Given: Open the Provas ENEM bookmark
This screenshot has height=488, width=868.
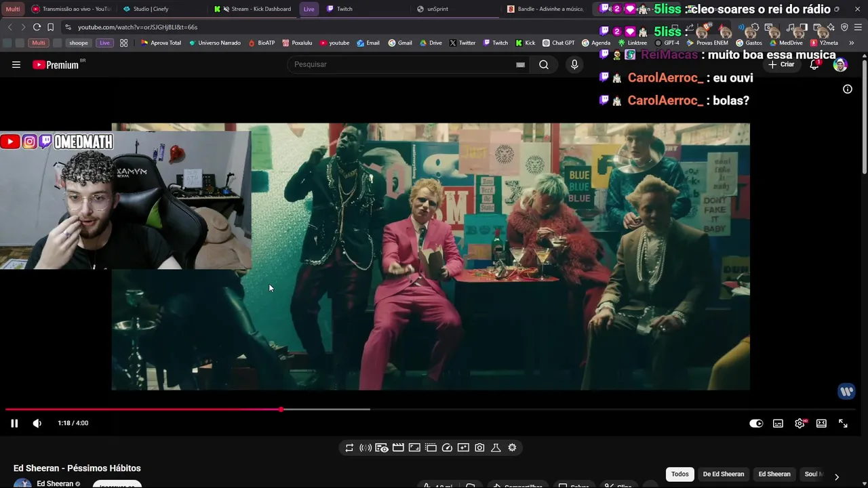Looking at the screenshot, I should pyautogui.click(x=707, y=43).
